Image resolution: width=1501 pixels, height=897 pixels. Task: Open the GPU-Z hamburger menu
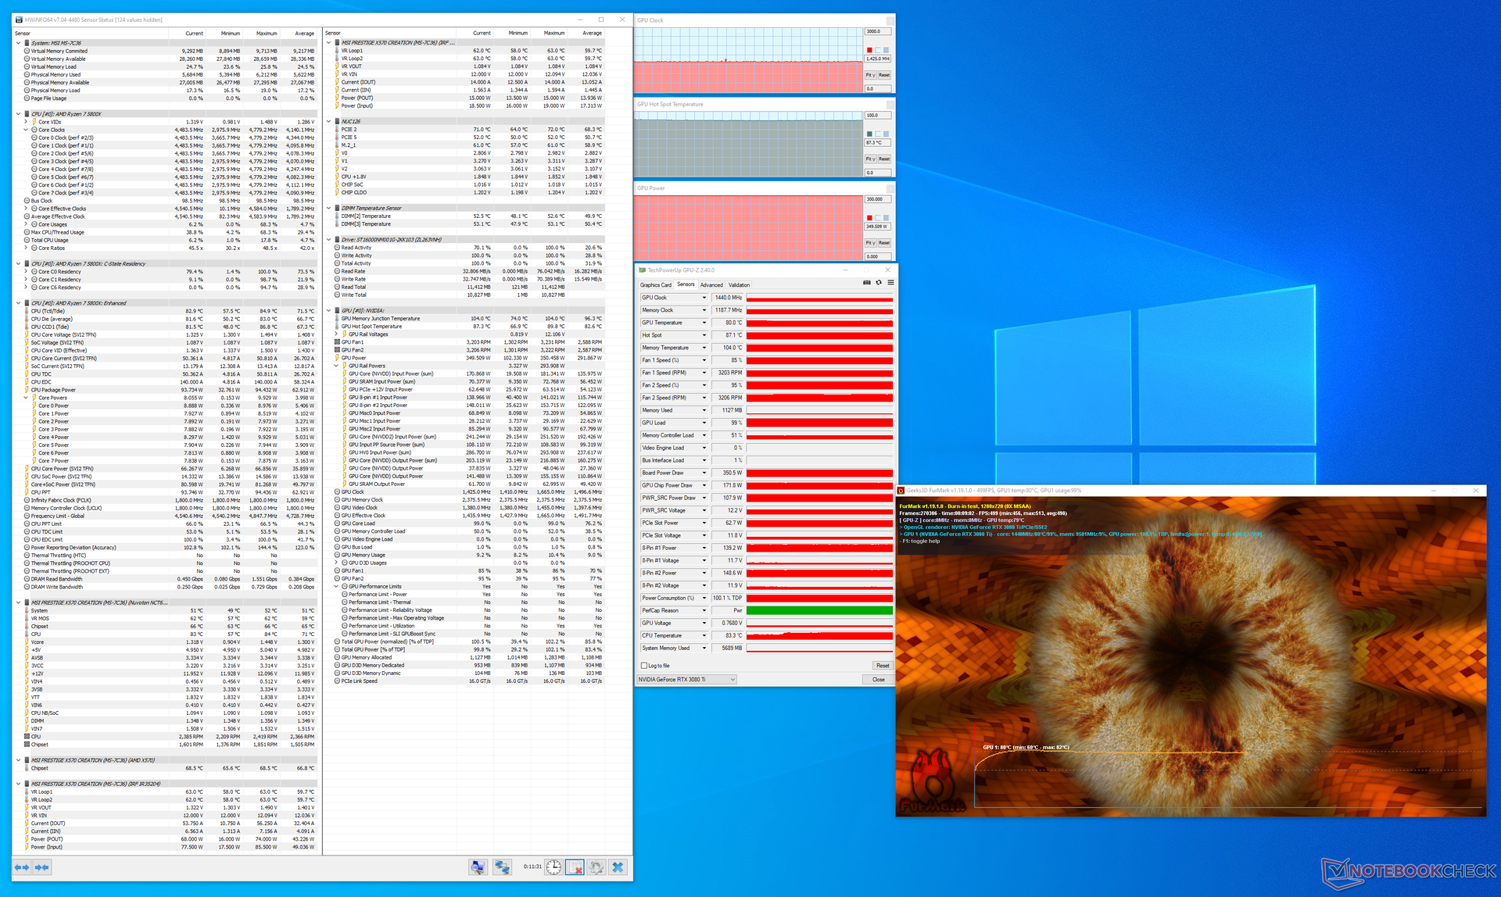point(890,283)
